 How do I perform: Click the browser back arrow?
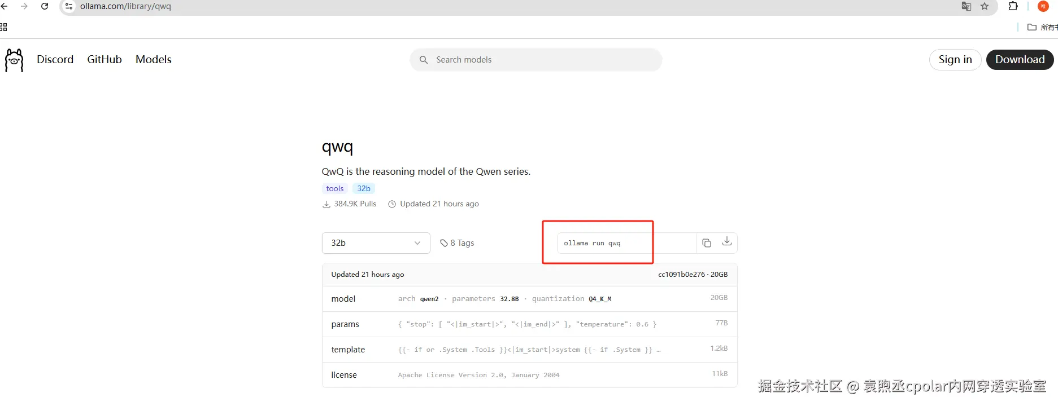tap(5, 6)
